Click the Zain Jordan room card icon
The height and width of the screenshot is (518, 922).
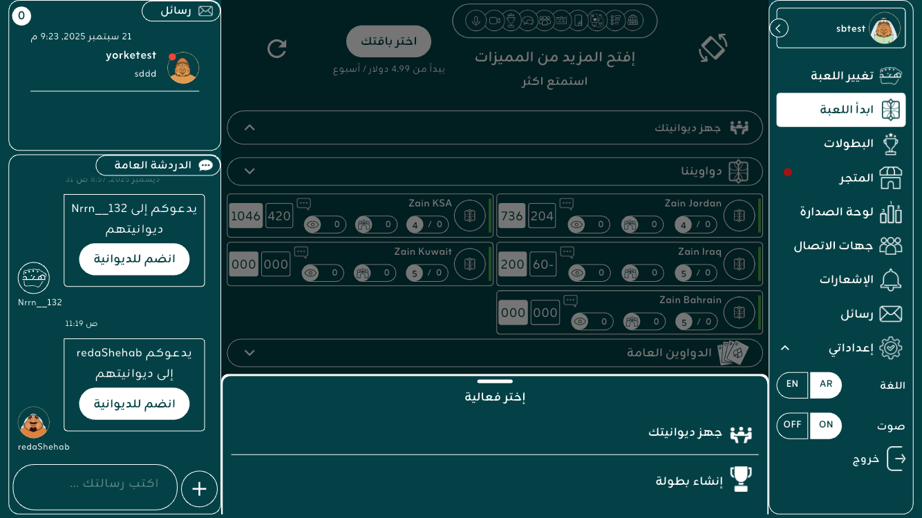739,215
